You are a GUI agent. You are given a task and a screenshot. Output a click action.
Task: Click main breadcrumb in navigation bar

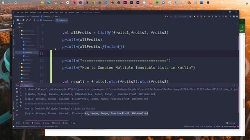(56, 16)
